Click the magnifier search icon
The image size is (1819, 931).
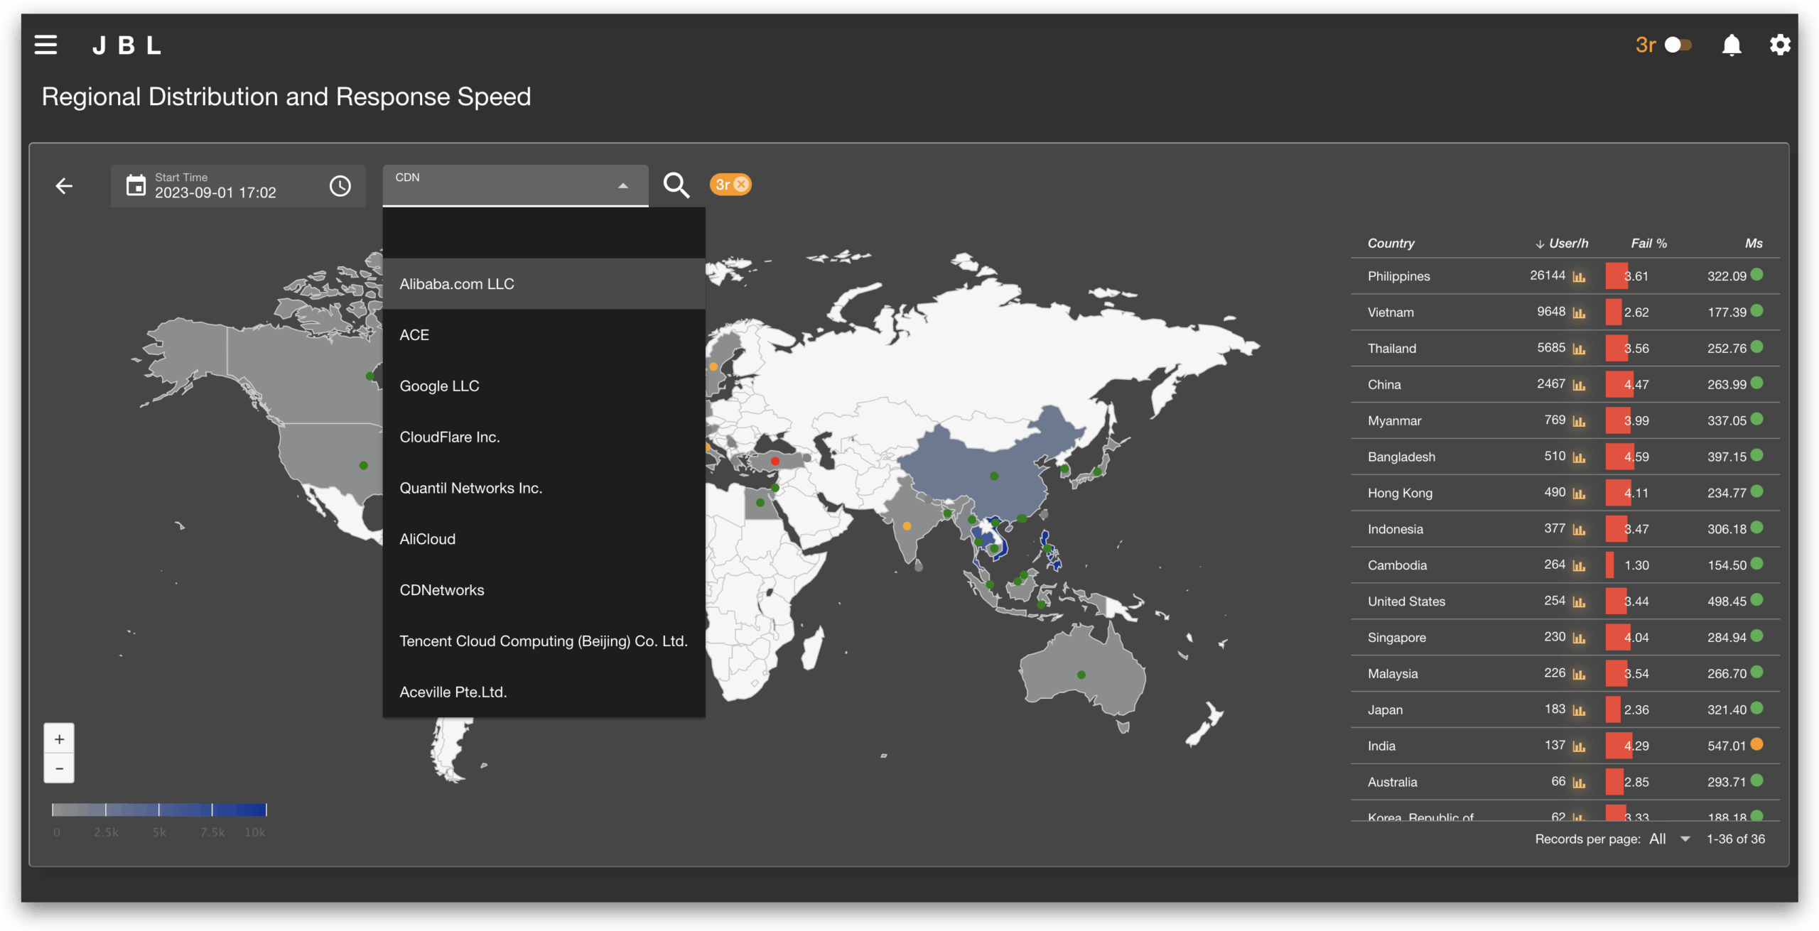[676, 185]
